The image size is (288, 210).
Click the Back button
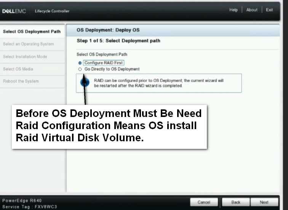pos(235,202)
